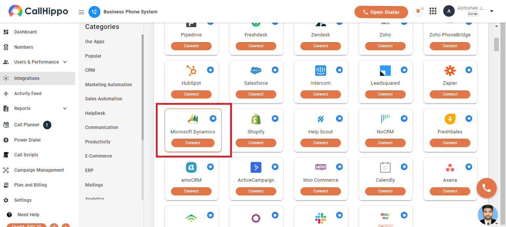Connect the Zapier integration
Image resolution: width=506 pixels, height=227 pixels.
[x=450, y=94]
